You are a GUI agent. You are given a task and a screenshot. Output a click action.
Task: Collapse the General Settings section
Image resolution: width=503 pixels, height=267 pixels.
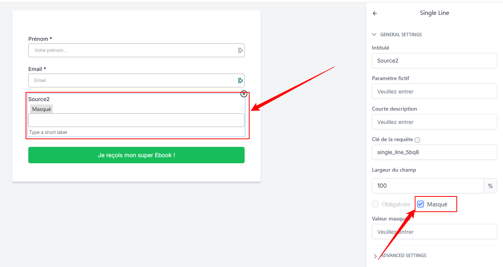tap(375, 35)
